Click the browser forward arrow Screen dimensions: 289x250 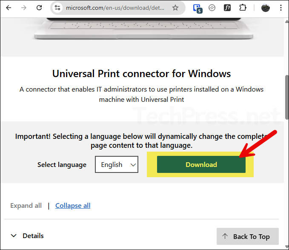24,8
